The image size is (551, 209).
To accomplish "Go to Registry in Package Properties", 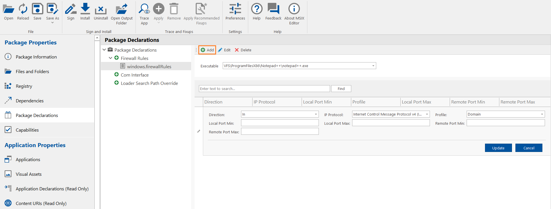I will [24, 86].
